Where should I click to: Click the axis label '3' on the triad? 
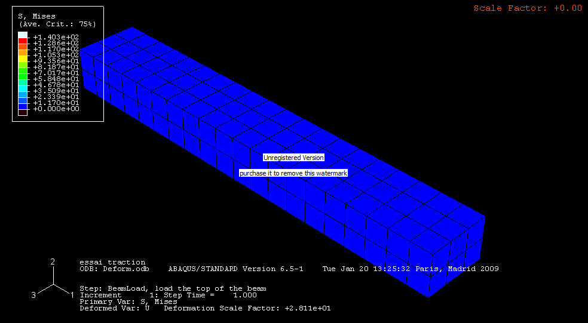pyautogui.click(x=33, y=296)
